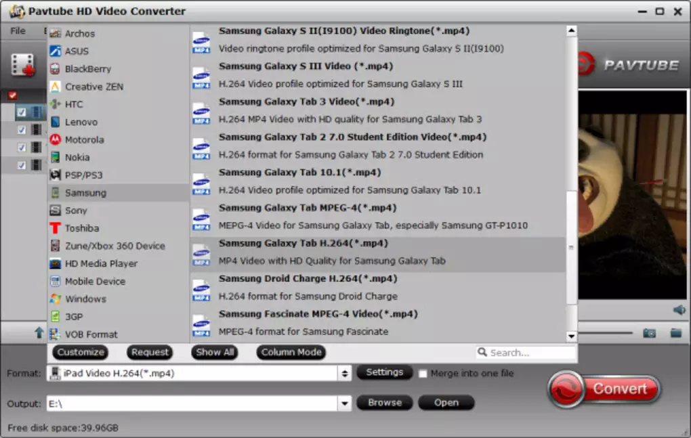Image resolution: width=691 pixels, height=438 pixels.
Task: Click the snapshot camera icon
Action: (649, 332)
